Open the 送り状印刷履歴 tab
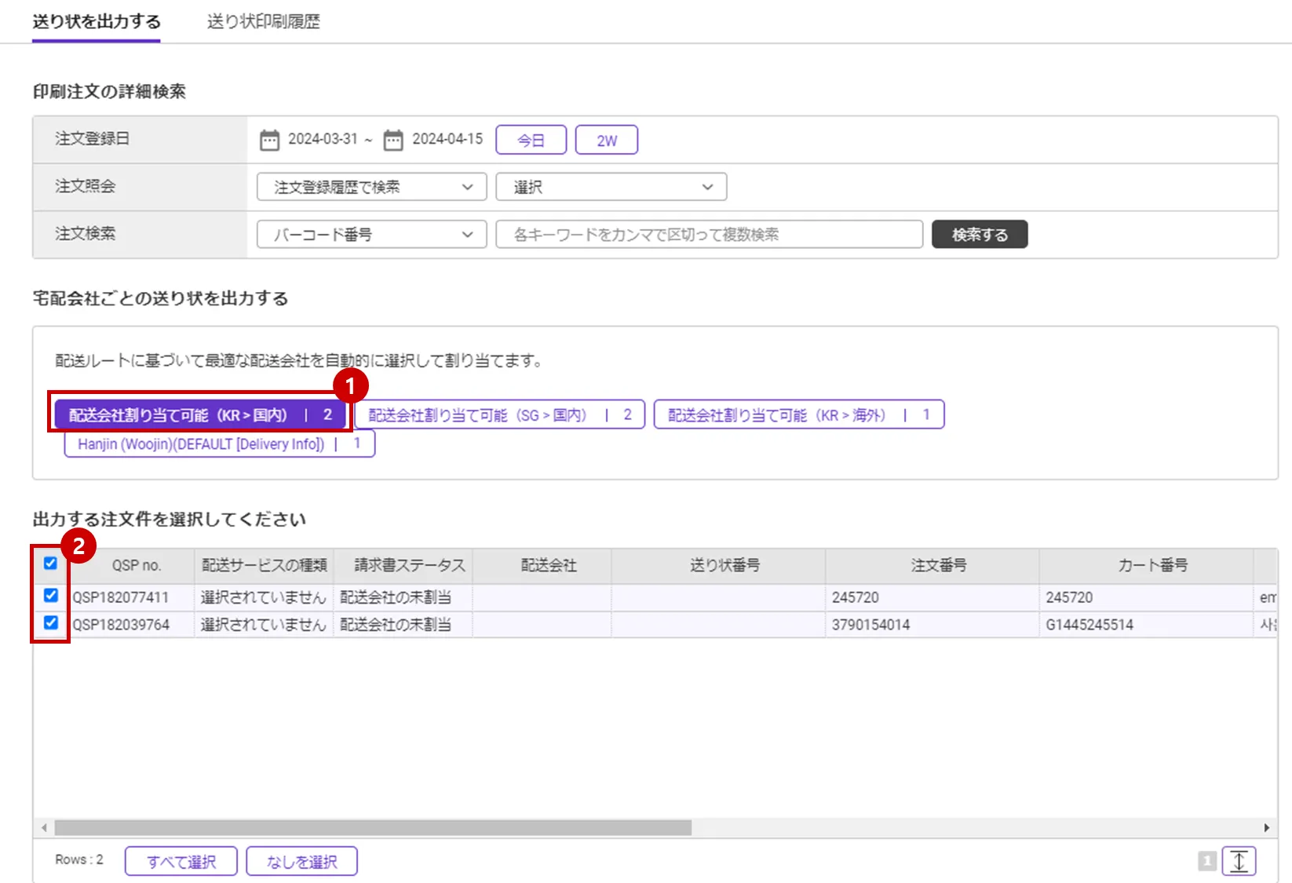This screenshot has height=883, width=1292. pos(264,21)
